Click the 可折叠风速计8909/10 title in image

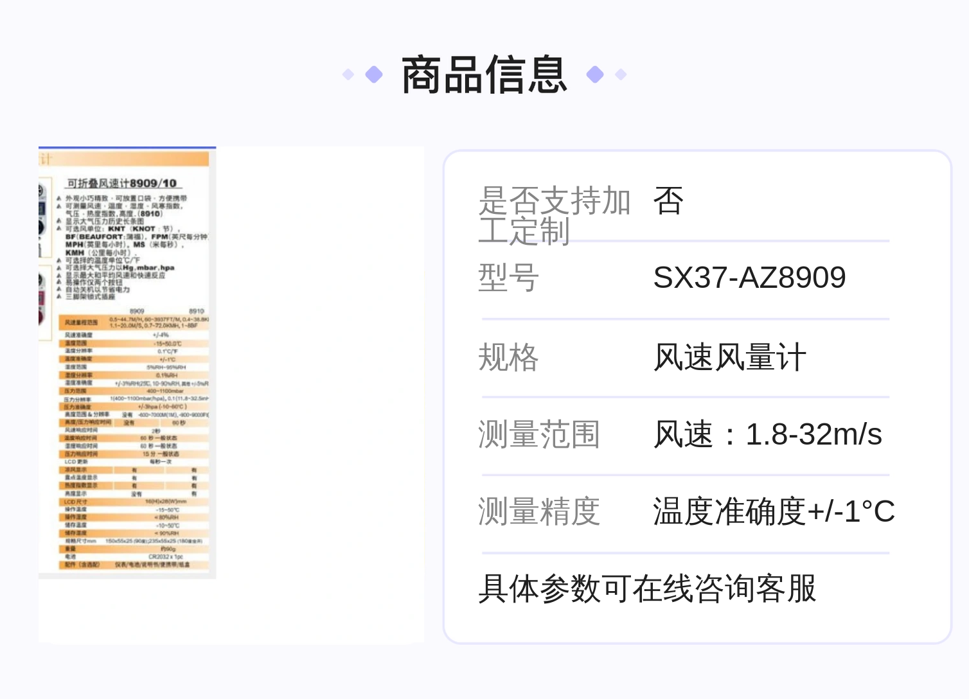(122, 183)
